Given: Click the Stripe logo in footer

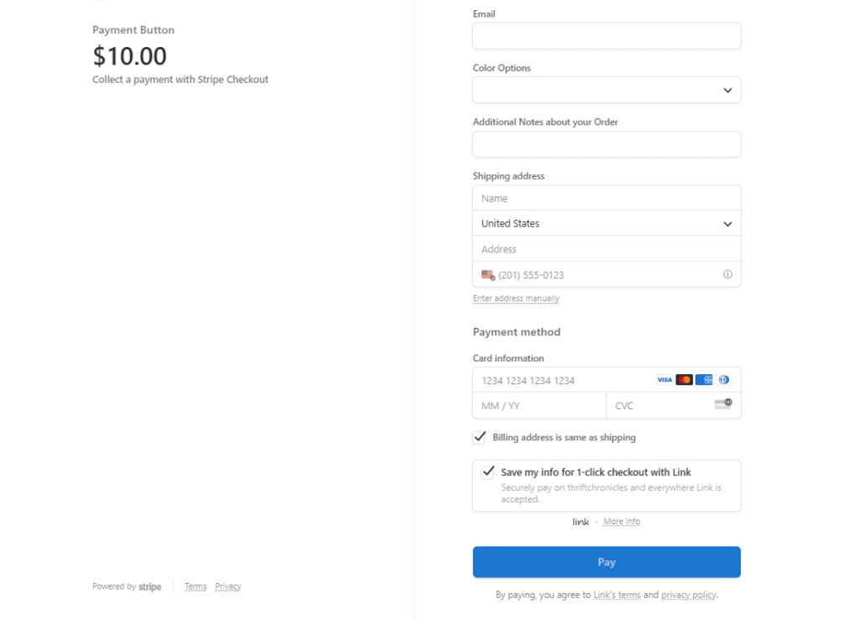Looking at the screenshot, I should tap(150, 587).
